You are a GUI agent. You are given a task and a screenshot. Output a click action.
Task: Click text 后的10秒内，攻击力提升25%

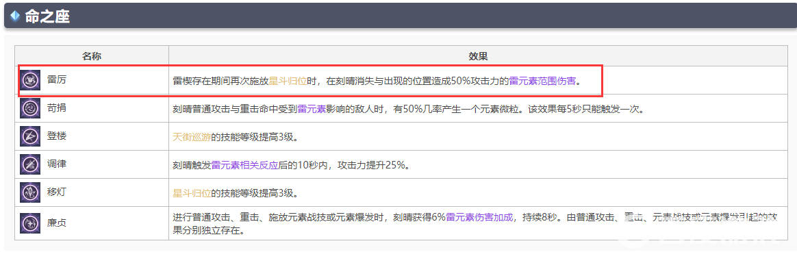(344, 165)
